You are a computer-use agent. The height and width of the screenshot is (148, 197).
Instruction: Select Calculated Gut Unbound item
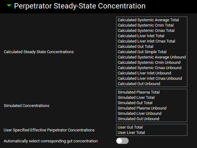(139, 84)
